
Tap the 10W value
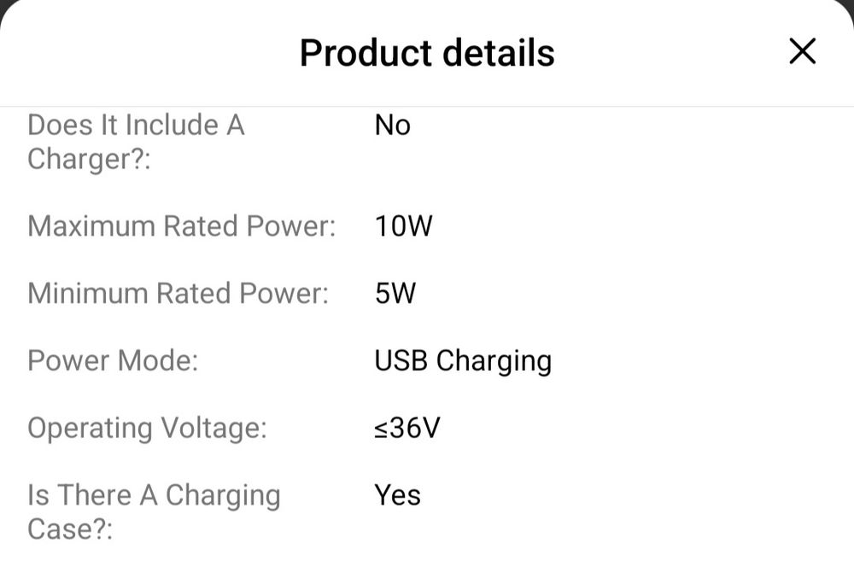(404, 226)
